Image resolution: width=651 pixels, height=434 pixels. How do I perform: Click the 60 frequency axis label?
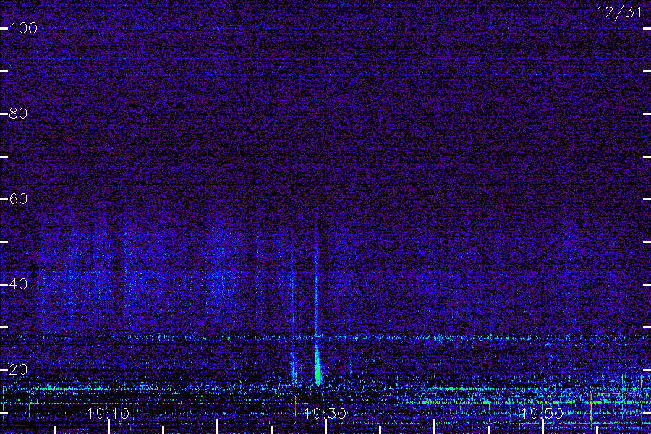[18, 199]
